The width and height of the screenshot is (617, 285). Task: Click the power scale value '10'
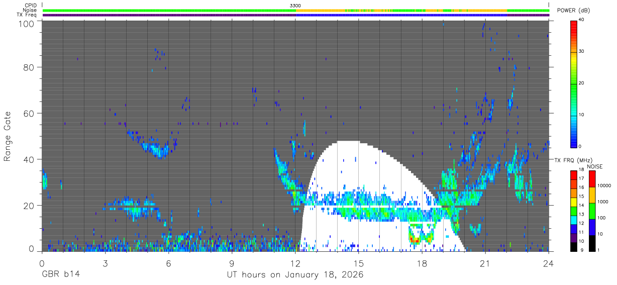coord(582,115)
